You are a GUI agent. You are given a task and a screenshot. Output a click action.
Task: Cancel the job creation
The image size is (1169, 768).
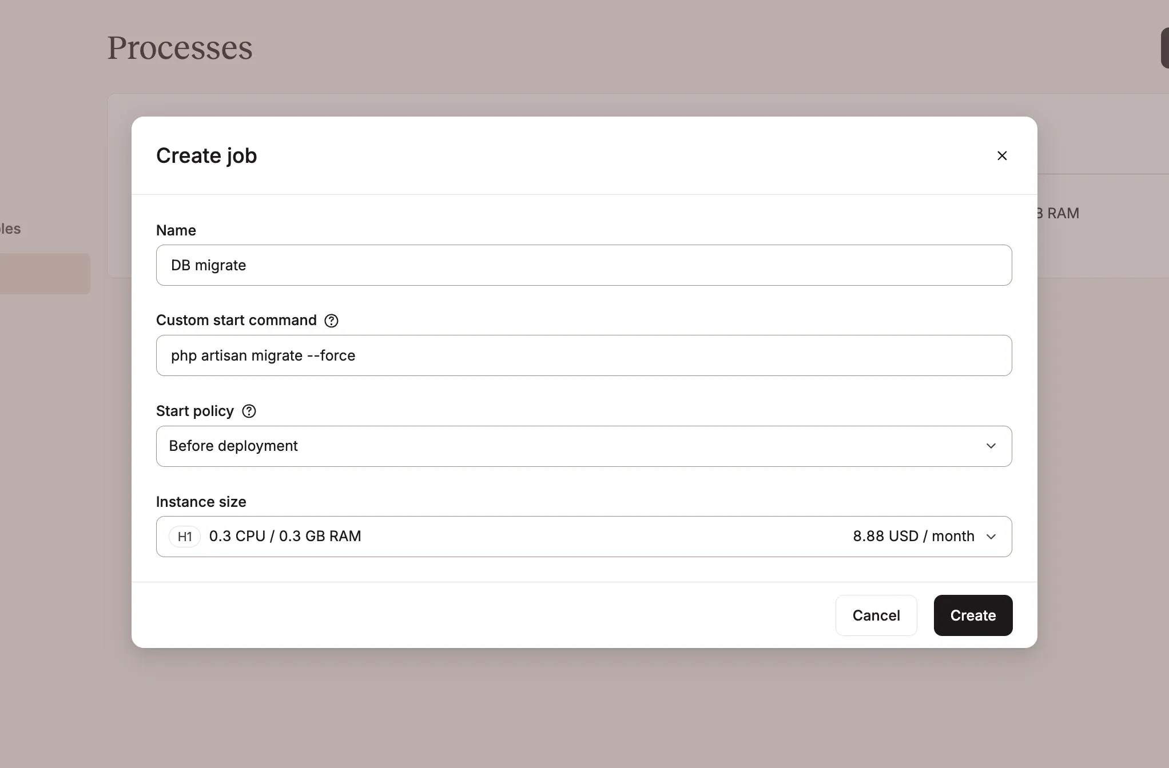(876, 615)
